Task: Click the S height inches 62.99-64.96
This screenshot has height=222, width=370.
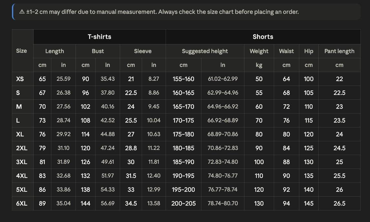Action: 223,93
